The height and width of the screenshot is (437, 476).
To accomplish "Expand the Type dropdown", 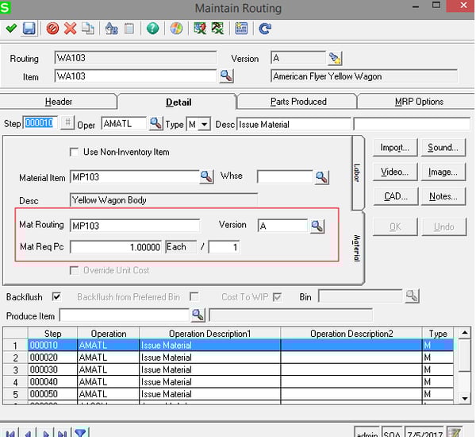I will click(x=204, y=124).
